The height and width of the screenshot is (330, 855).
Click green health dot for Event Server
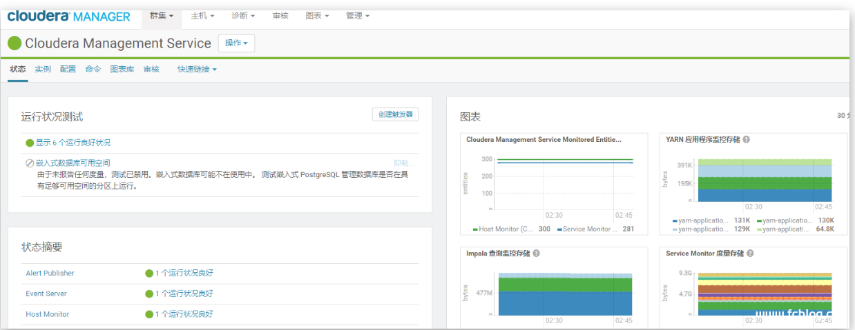pyautogui.click(x=149, y=294)
